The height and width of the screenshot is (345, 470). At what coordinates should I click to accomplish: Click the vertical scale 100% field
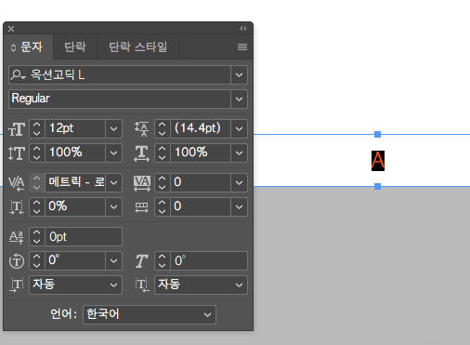(75, 153)
